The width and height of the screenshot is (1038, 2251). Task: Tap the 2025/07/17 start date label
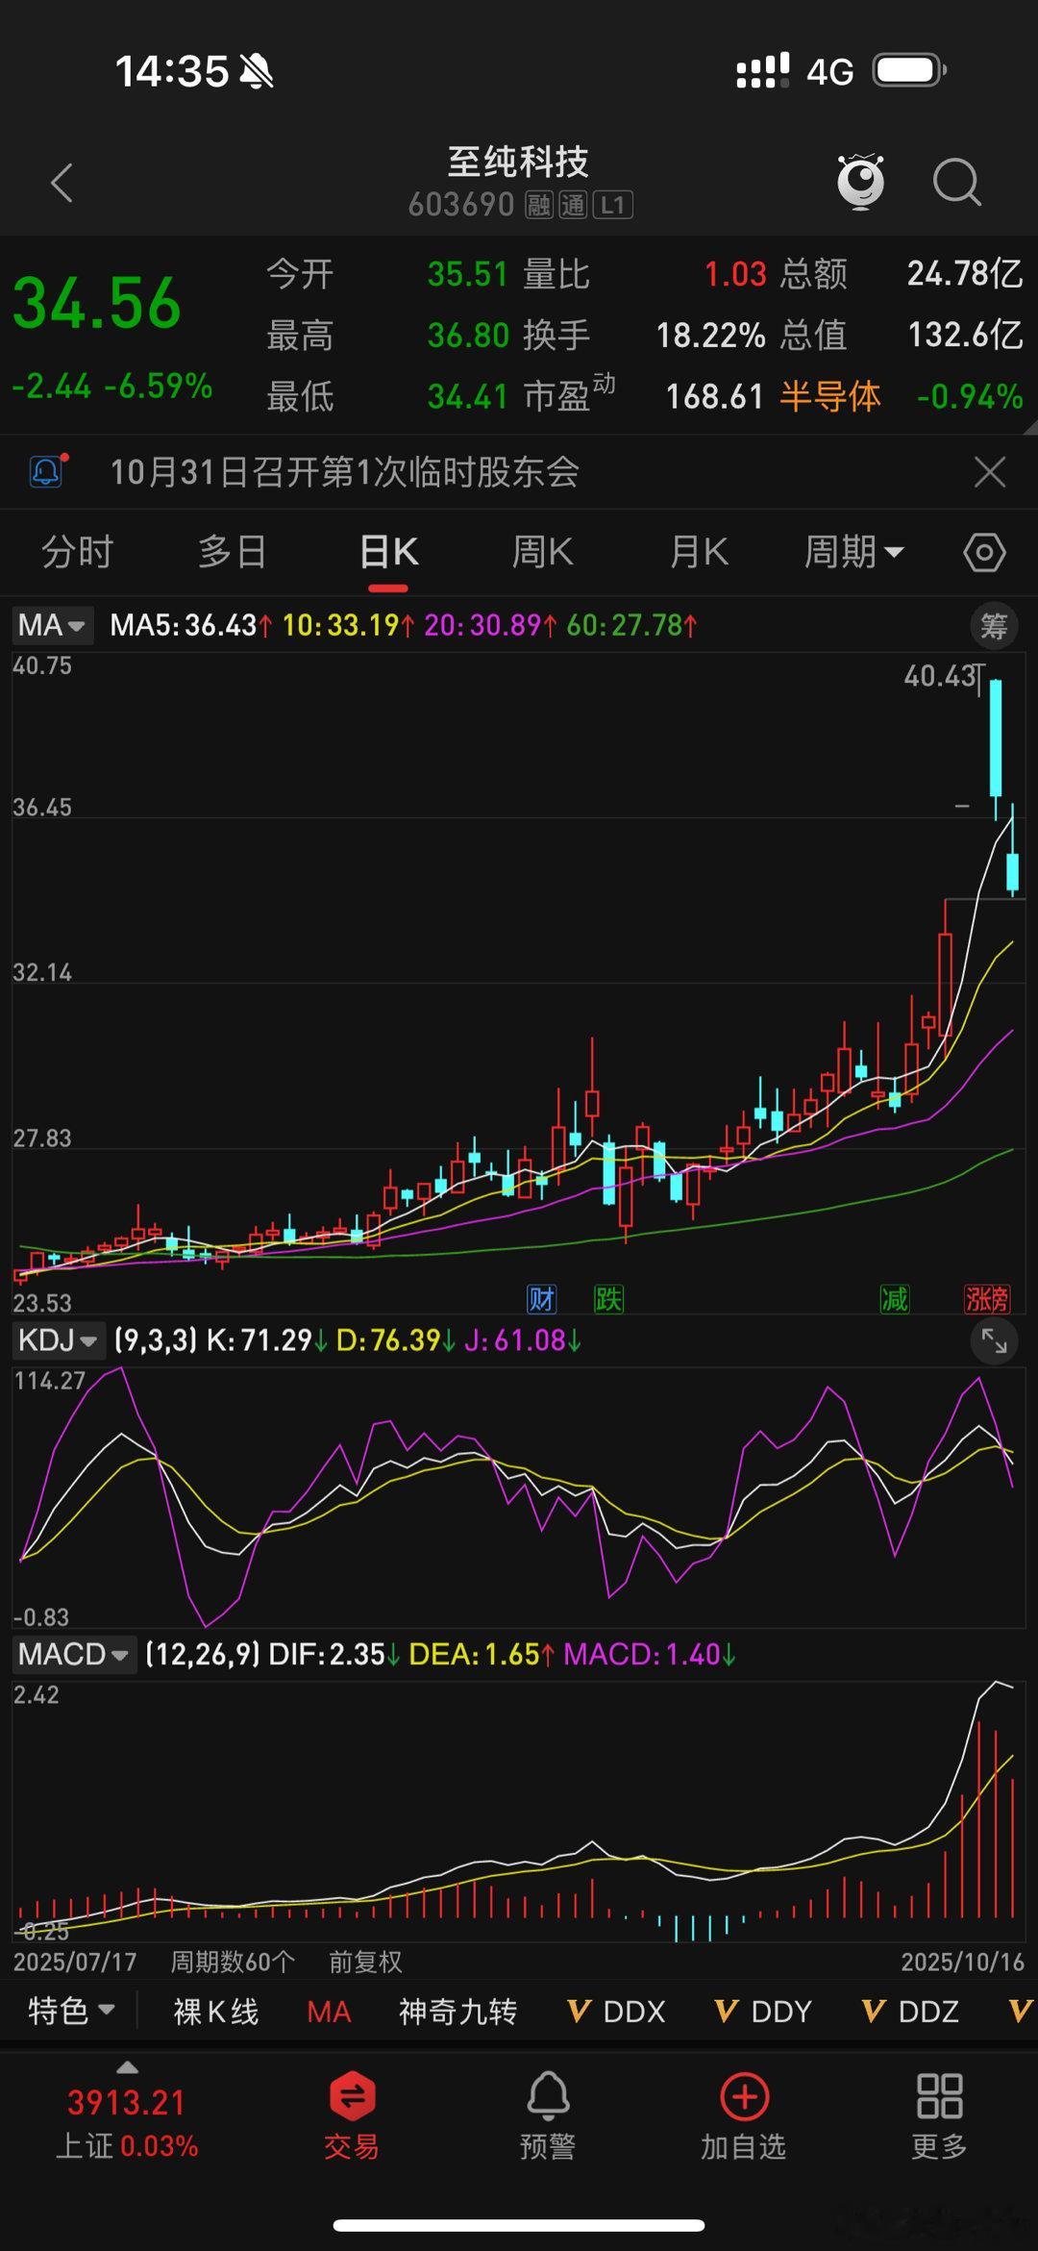pyautogui.click(x=75, y=1962)
